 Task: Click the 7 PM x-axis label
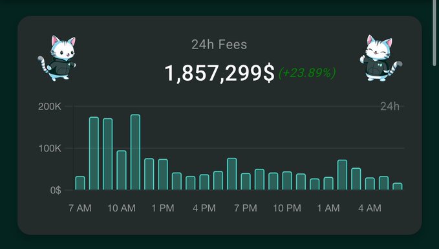[x=246, y=208]
